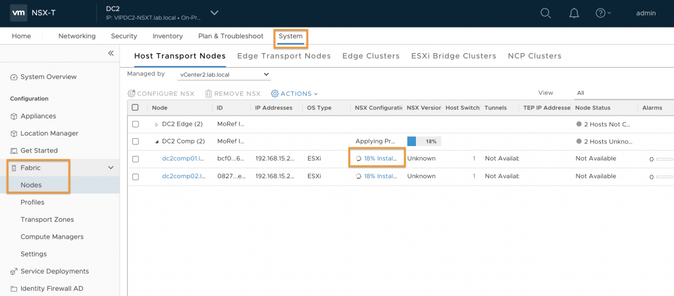This screenshot has height=296, width=674.
Task: Open Compute Managers in sidebar
Action: [52, 237]
